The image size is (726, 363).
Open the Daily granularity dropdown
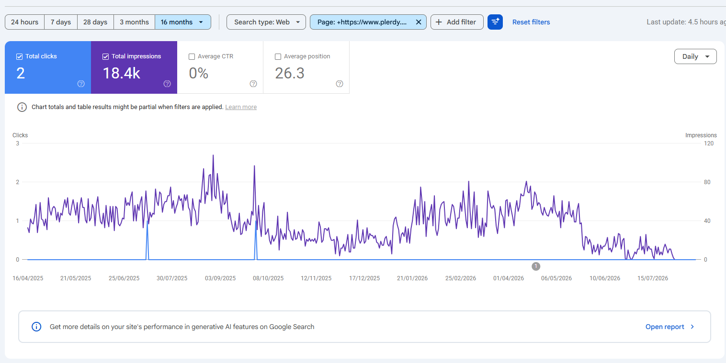coord(695,56)
